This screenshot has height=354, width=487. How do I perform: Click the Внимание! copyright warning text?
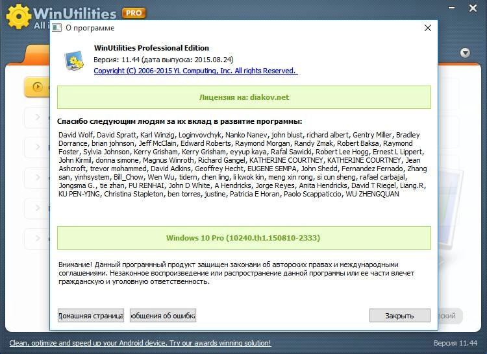[236, 273]
